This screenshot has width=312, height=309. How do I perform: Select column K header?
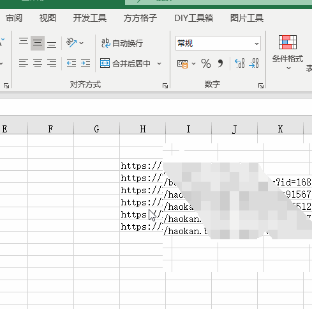coord(280,129)
